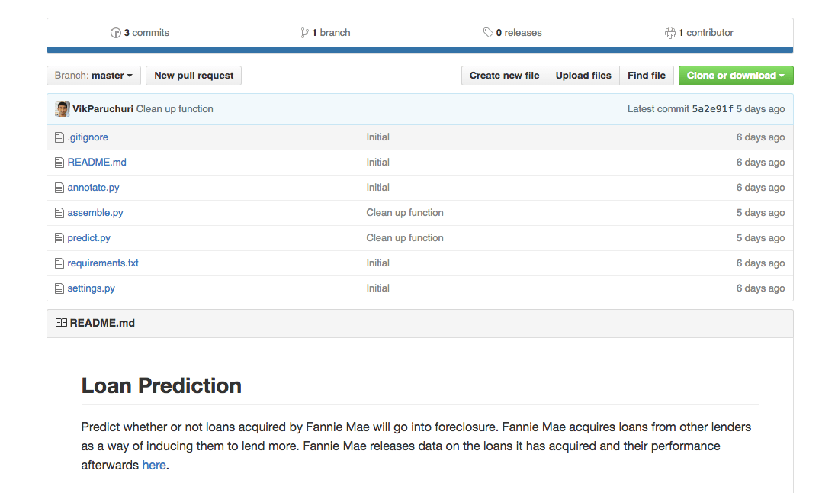This screenshot has height=493, width=822.
Task: Expand the Clone or download menu
Action: 735,76
